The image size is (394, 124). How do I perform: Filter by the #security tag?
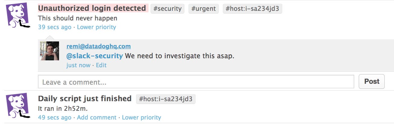pyautogui.click(x=167, y=9)
